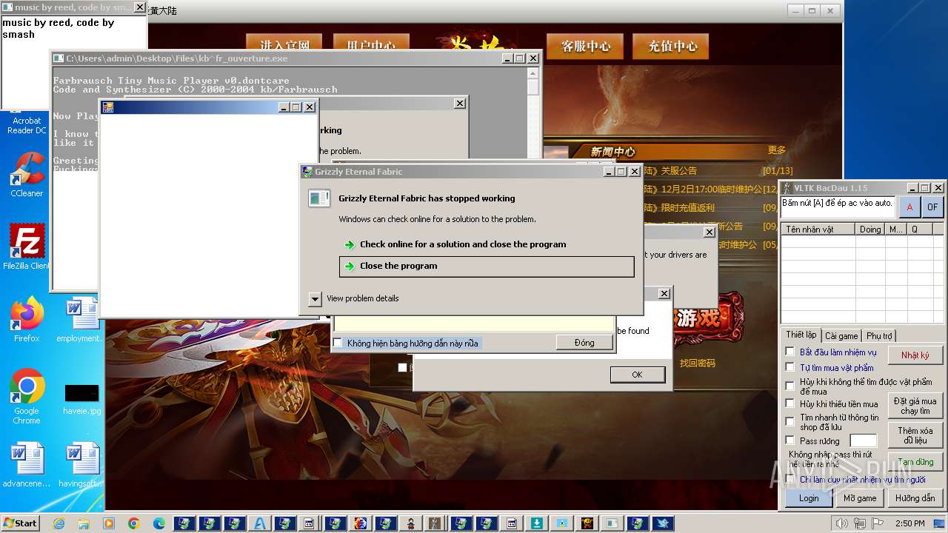
Task: Click the Doing column header
Action: click(x=870, y=229)
